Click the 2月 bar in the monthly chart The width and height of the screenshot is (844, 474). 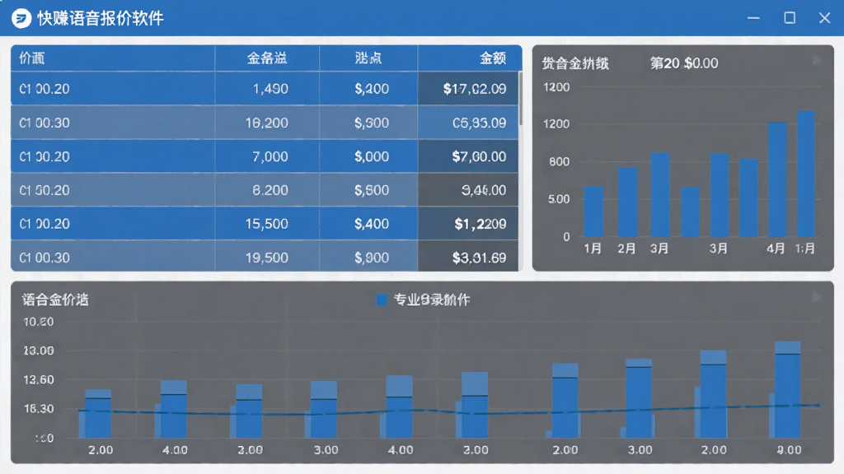(x=627, y=202)
